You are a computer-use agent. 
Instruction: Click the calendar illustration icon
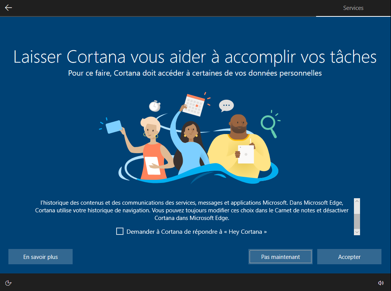(x=194, y=105)
